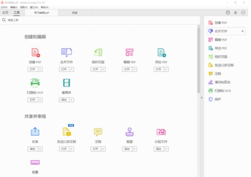Click the 扫描和 OCR tool icon in main area
The width and height of the screenshot is (251, 177).
coord(35,83)
